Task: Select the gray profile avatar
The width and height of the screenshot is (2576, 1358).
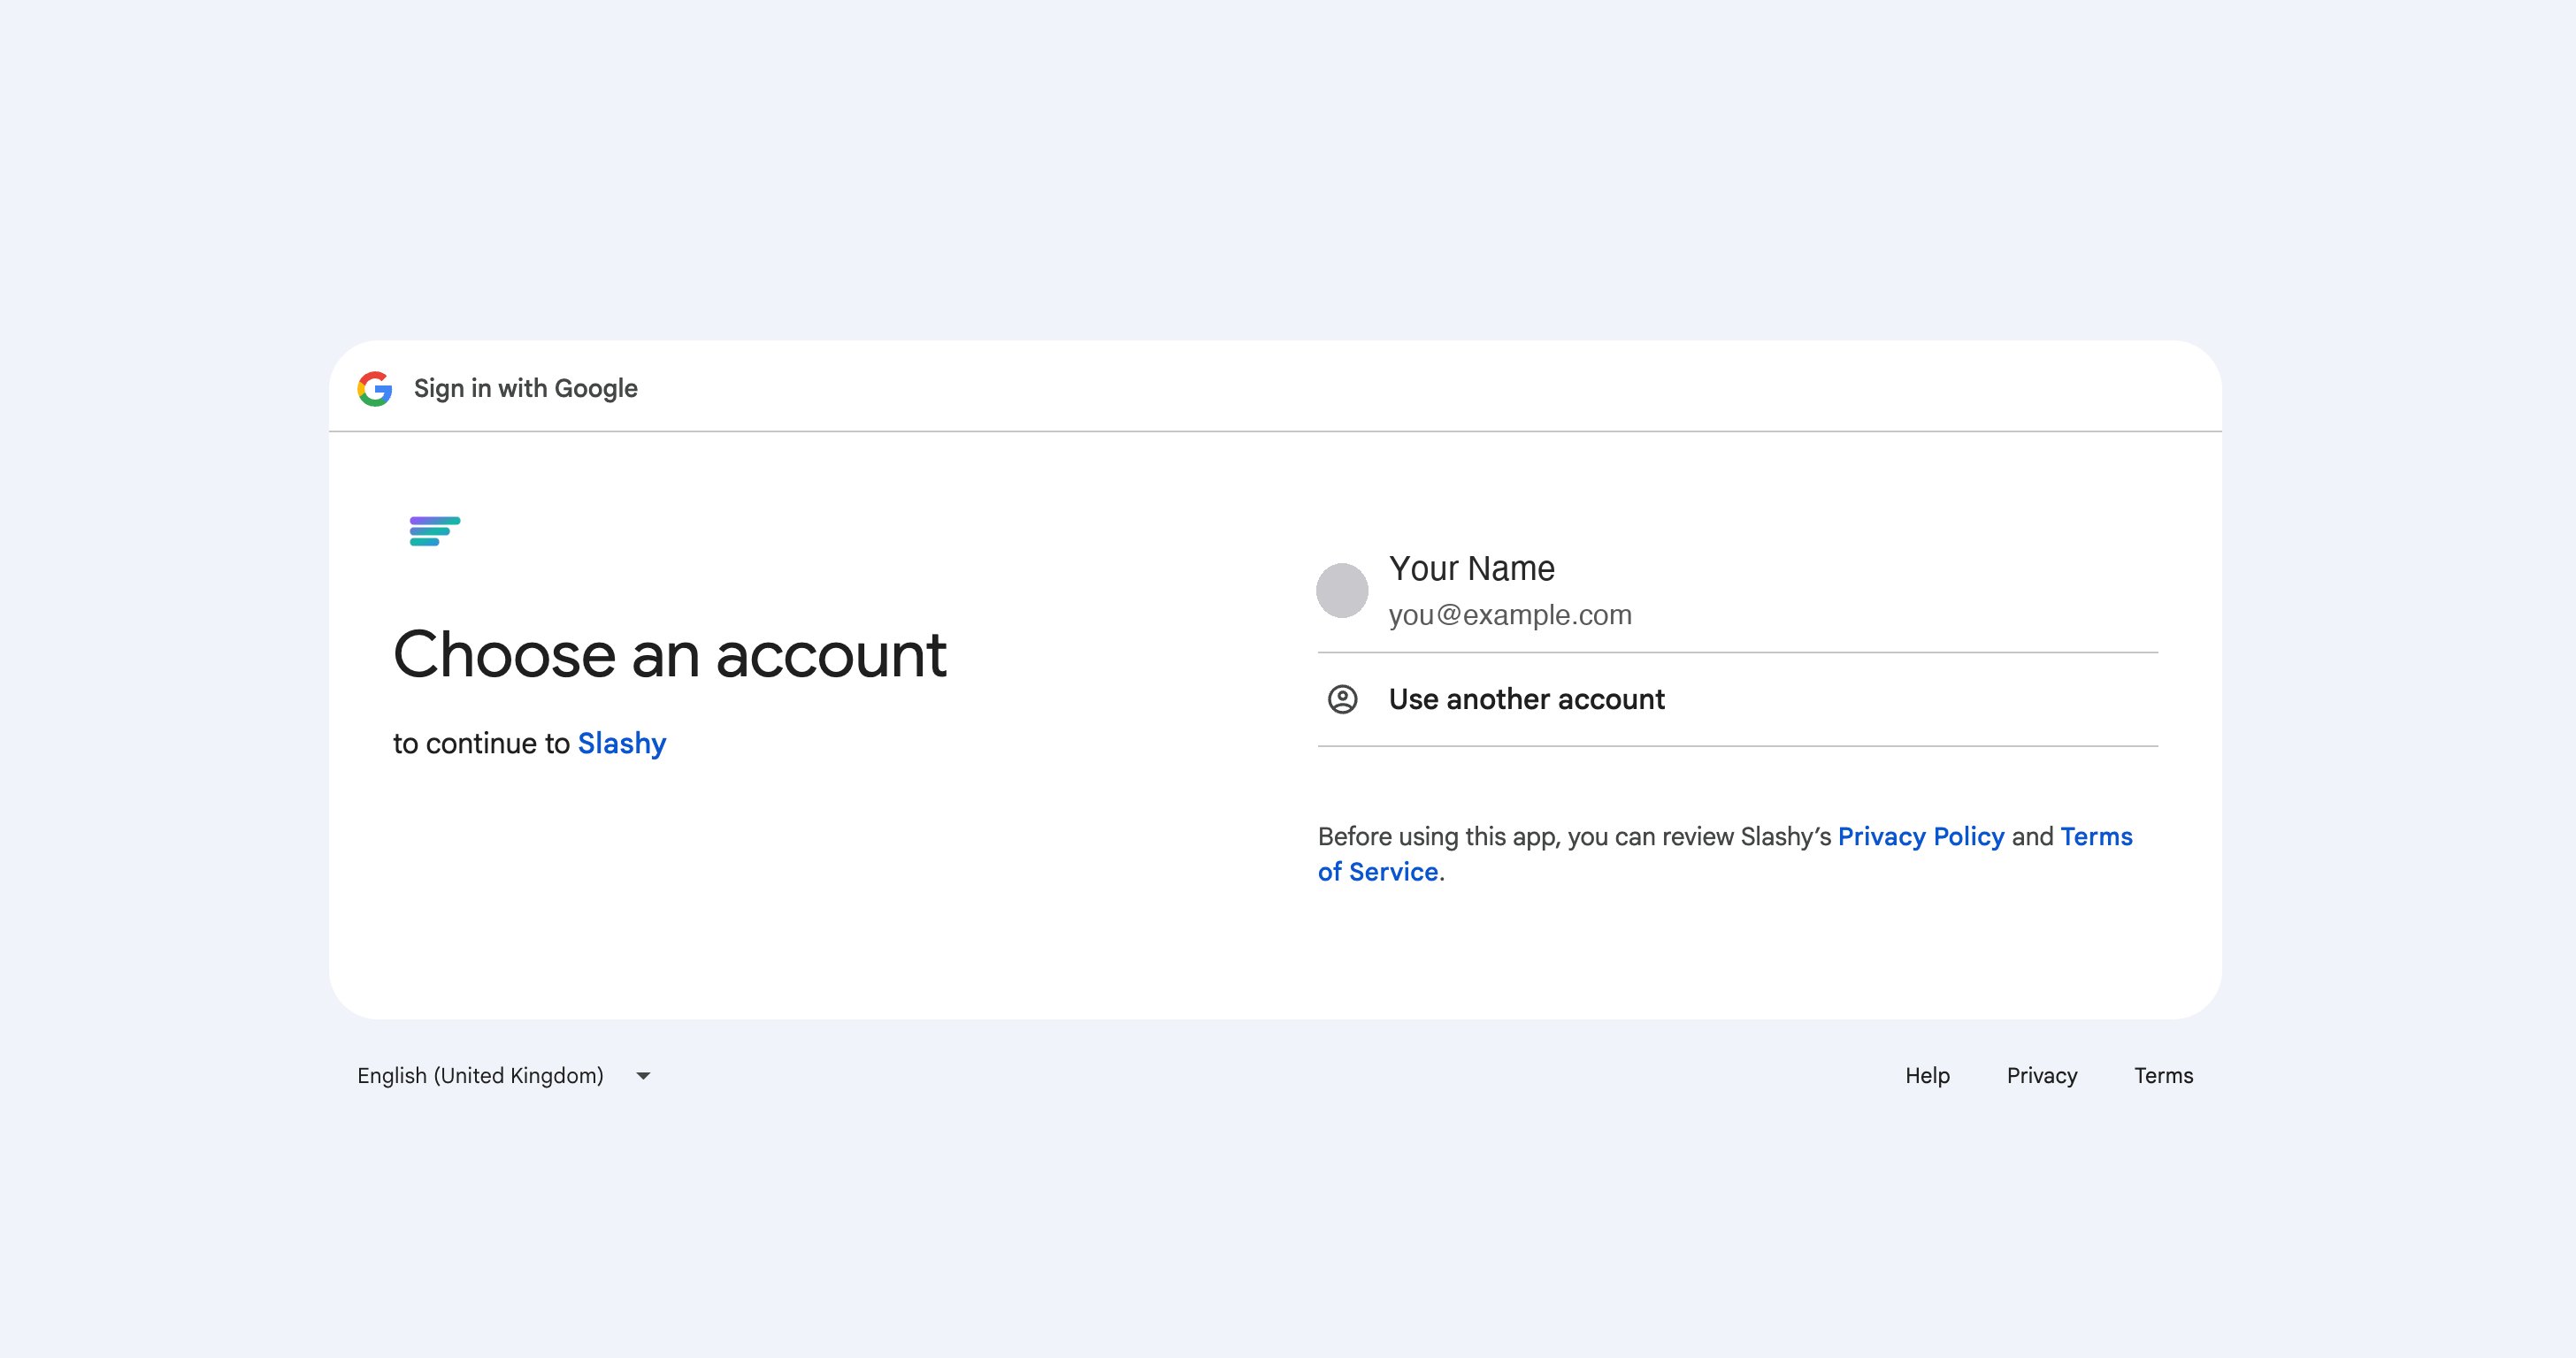Action: point(1342,591)
